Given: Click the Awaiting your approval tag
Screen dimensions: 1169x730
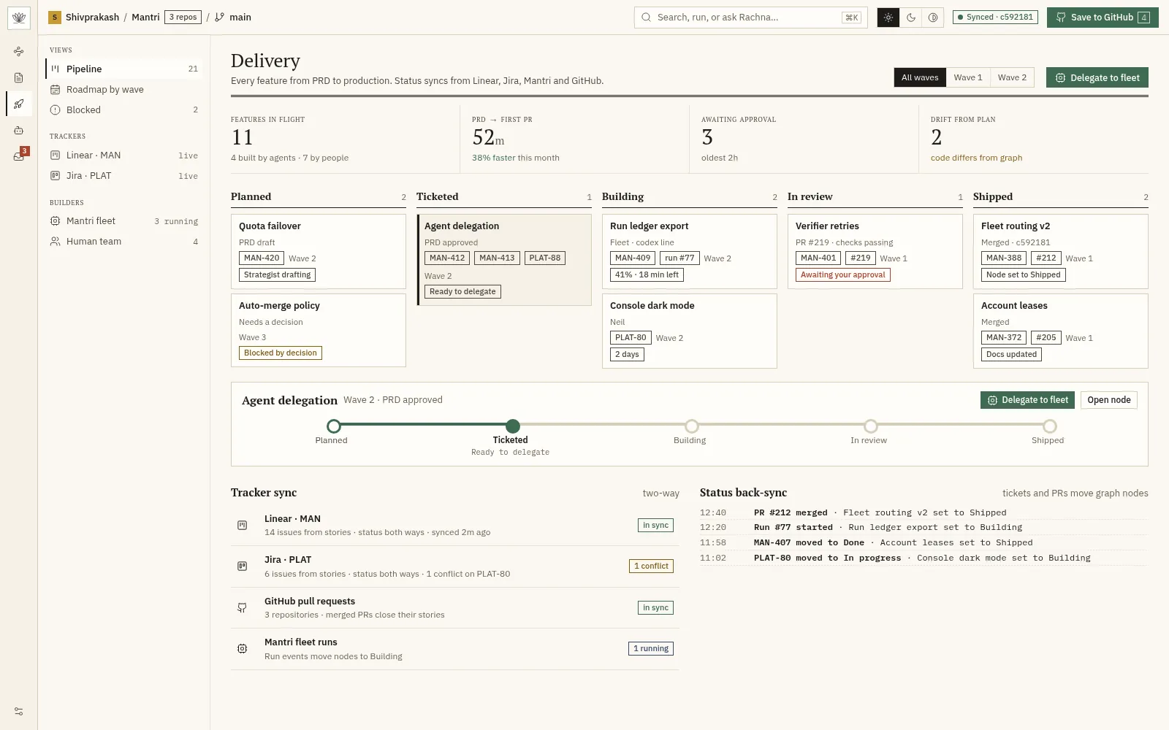Looking at the screenshot, I should (x=842, y=275).
